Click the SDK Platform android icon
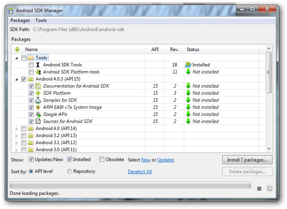Viewport: 287px width, 209px height. 38,93
